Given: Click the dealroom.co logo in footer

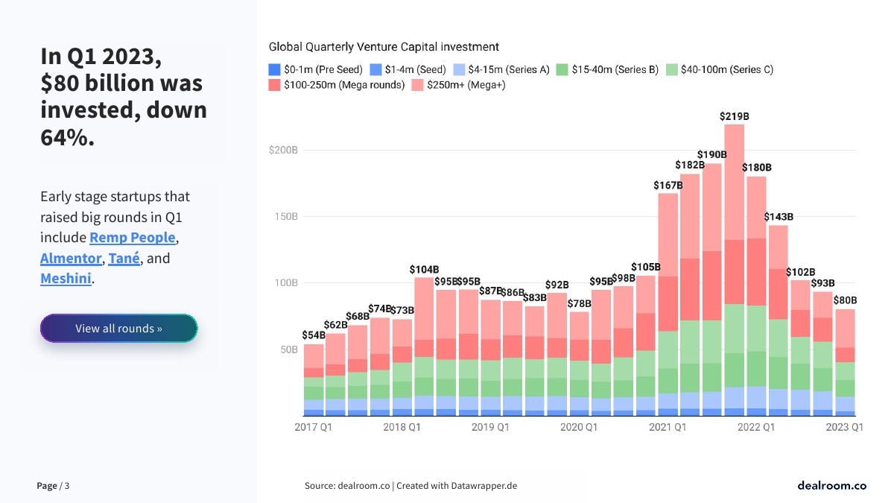Looking at the screenshot, I should pyautogui.click(x=831, y=485).
